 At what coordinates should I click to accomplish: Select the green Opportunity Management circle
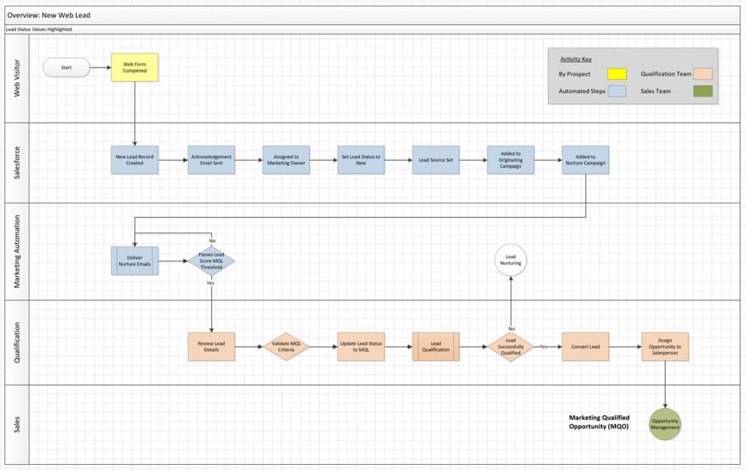664,425
